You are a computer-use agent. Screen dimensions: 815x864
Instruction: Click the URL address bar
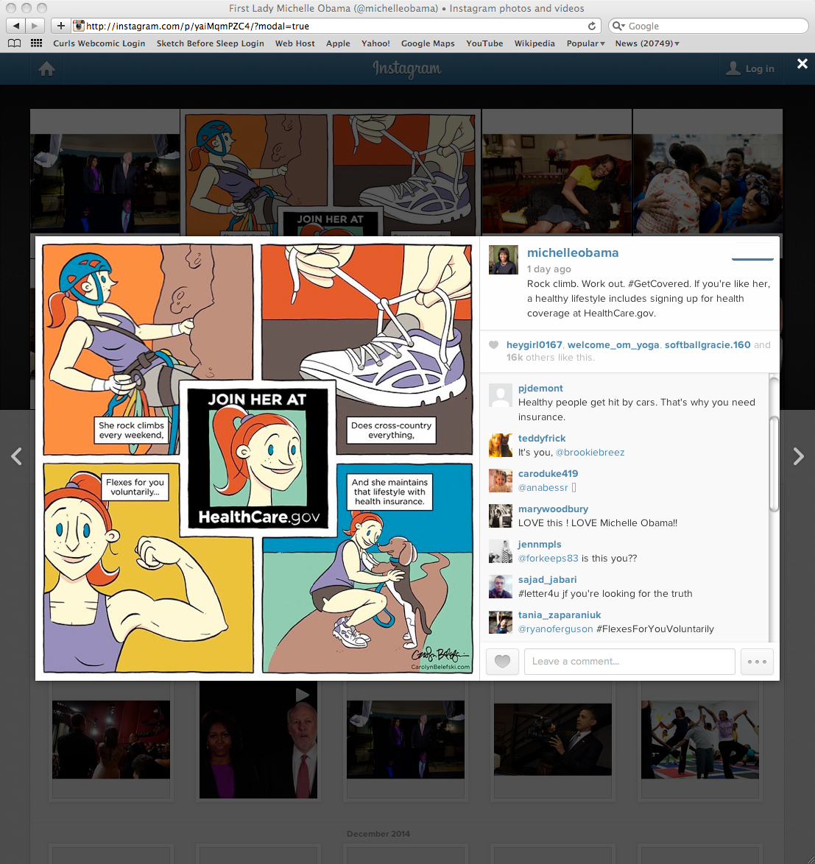pos(336,26)
